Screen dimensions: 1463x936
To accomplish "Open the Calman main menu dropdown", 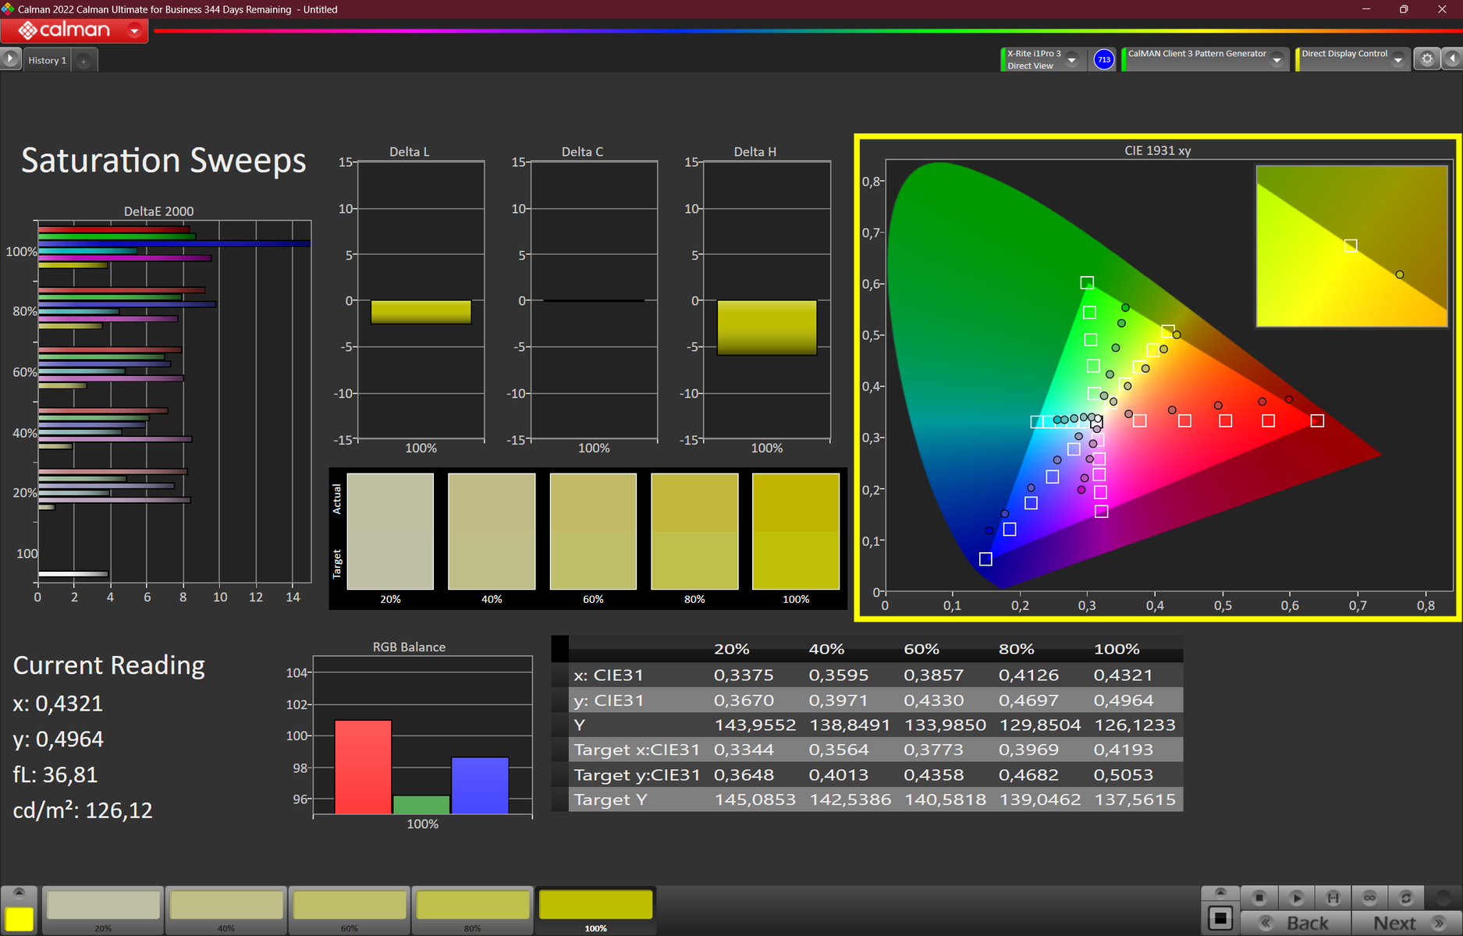I will [x=134, y=31].
